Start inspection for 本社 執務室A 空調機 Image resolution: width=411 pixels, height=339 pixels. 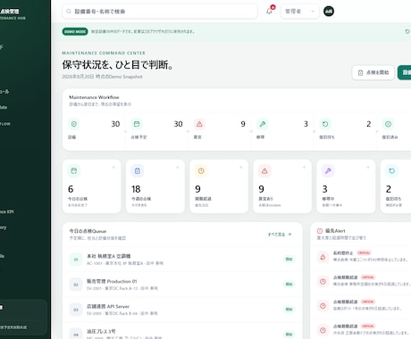pos(289,260)
